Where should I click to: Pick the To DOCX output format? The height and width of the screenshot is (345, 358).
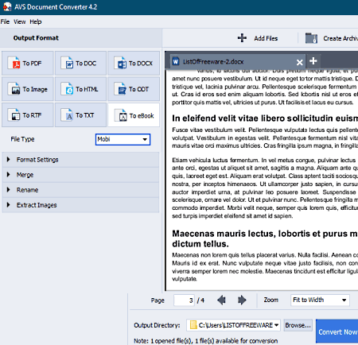(134, 64)
